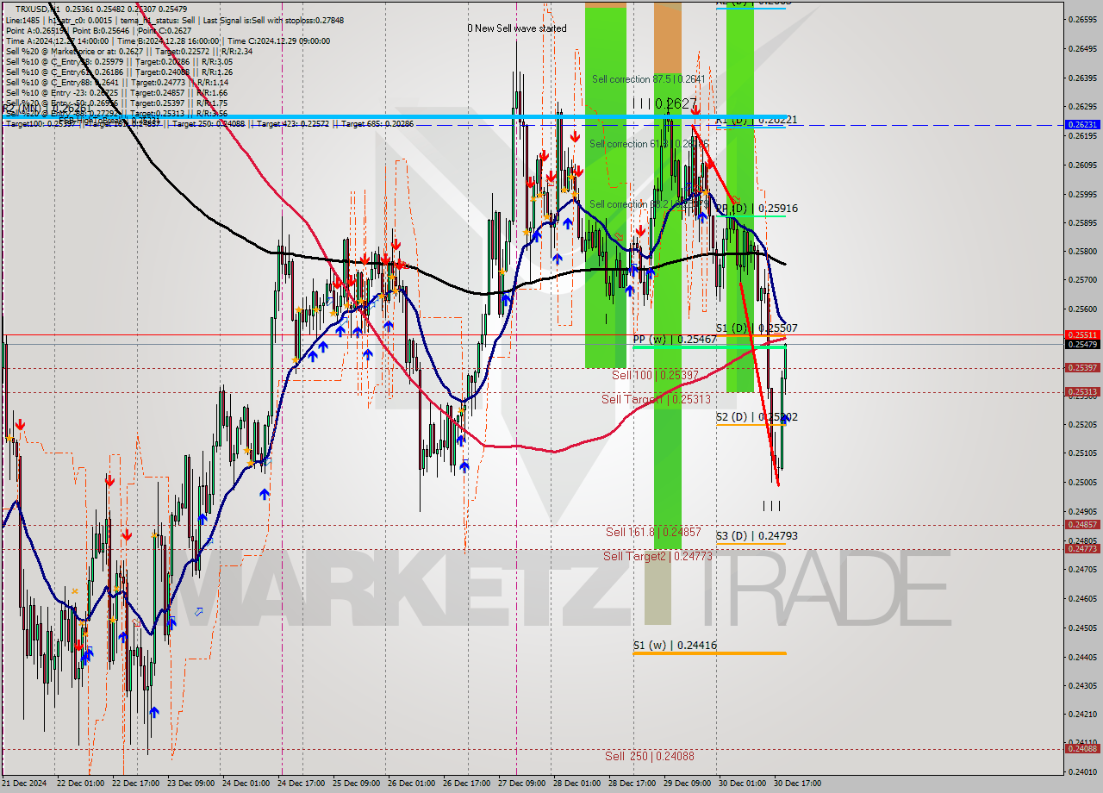
Task: Click the 'PP (D) | 0.25916' pivot label
Action: [757, 209]
